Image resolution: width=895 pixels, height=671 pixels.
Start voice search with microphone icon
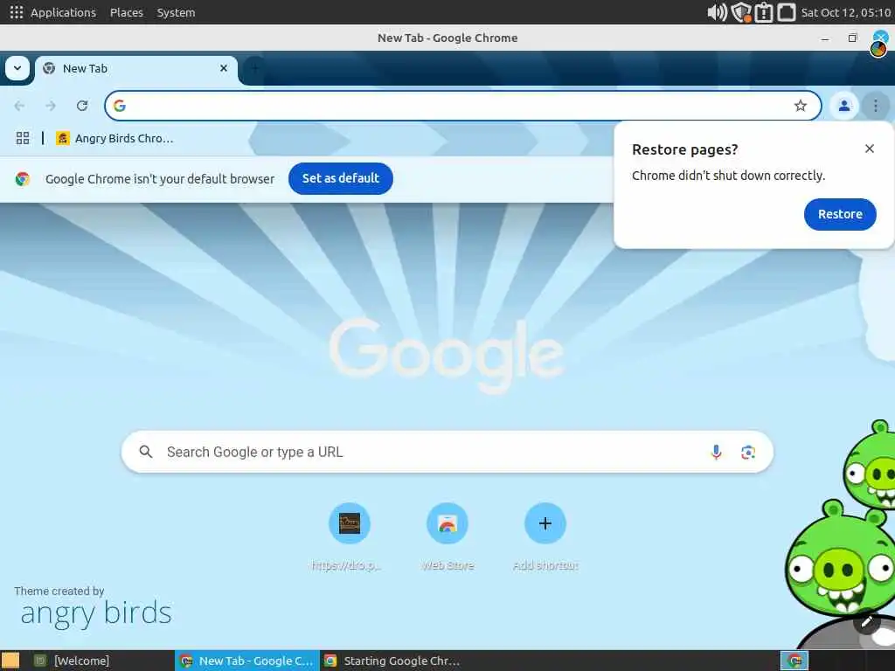tap(716, 452)
